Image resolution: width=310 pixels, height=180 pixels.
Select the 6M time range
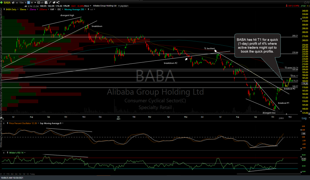pyautogui.click(x=12, y=174)
